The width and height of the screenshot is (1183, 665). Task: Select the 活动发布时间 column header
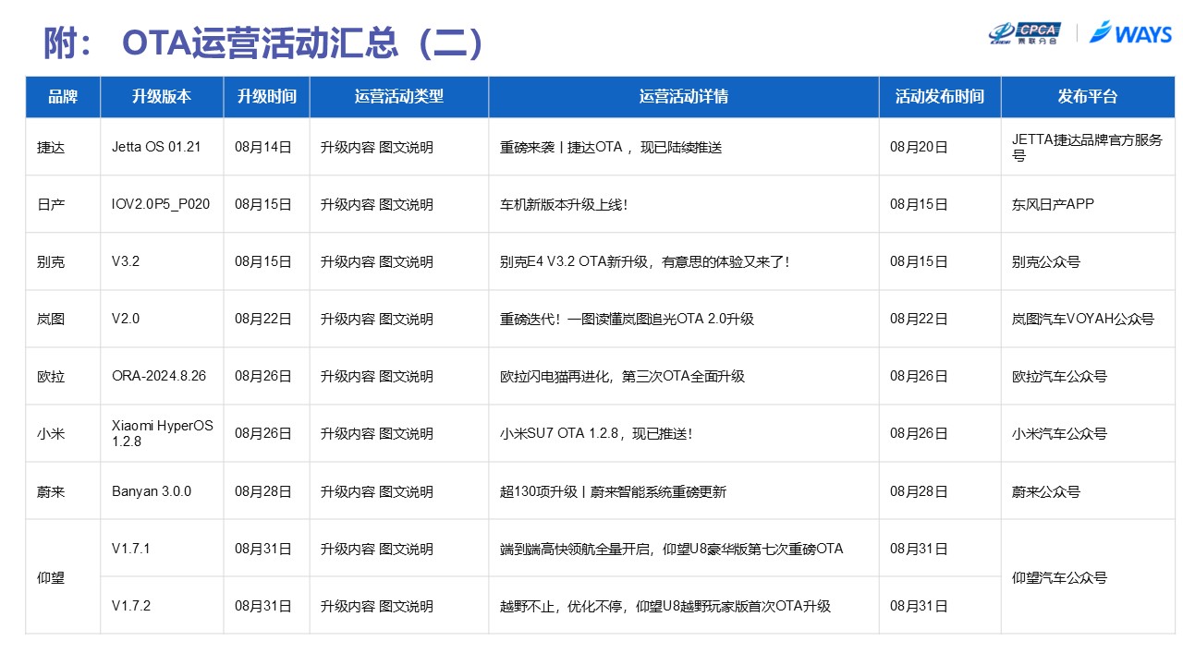940,96
